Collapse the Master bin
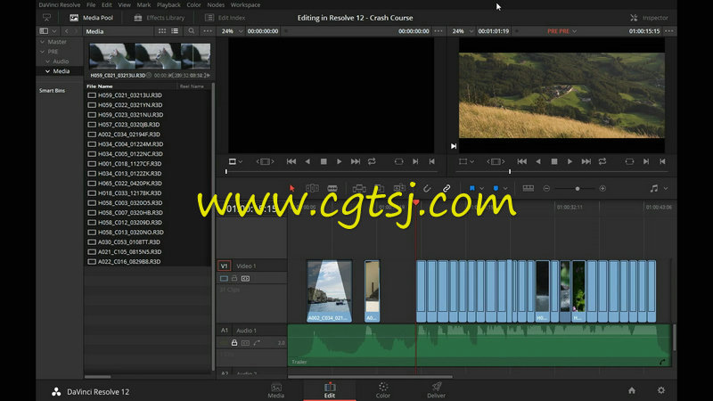The width and height of the screenshot is (713, 401). point(43,41)
